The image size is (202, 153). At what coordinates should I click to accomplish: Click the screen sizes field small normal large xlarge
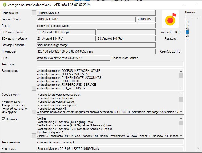click(96, 45)
